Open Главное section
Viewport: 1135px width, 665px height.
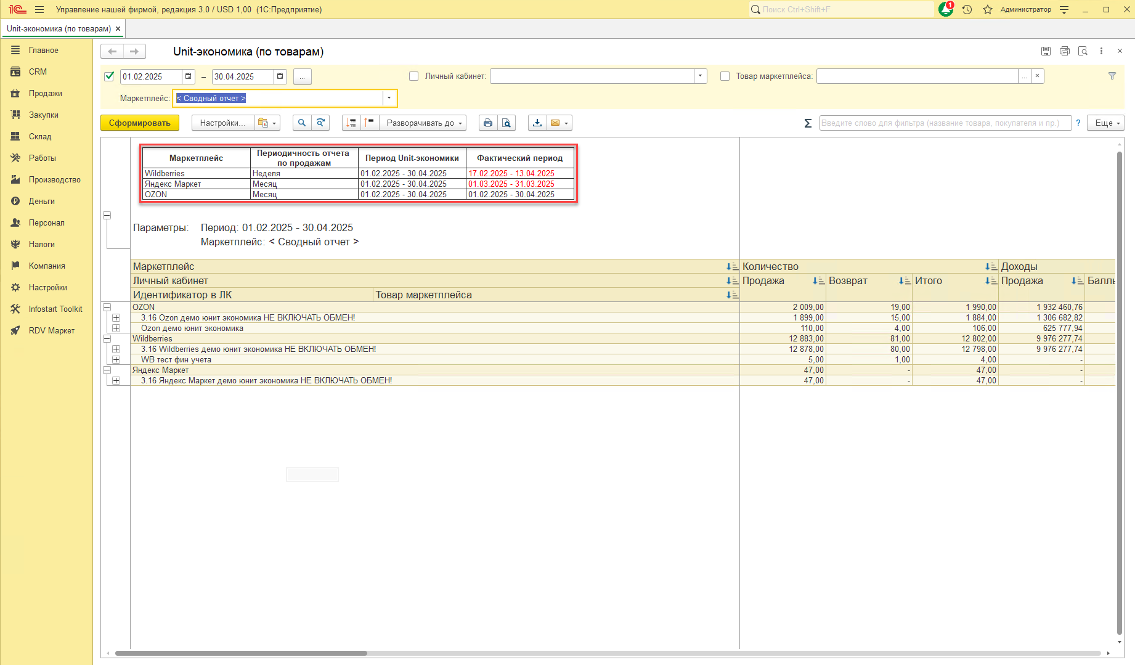coord(46,50)
